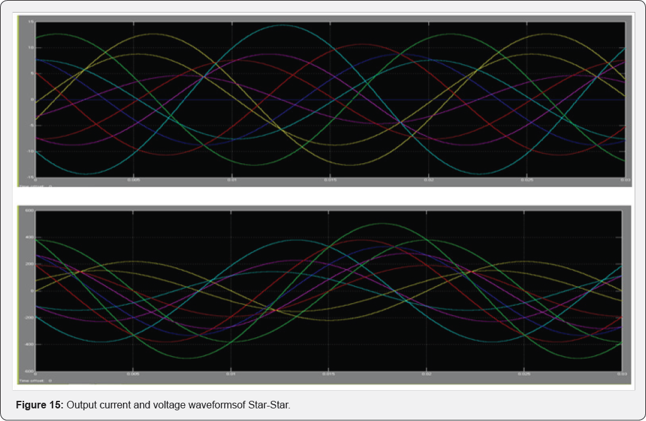This screenshot has height=421, width=646.
Task: Click the highest cyan waveform peak in upper plot
Action: point(281,25)
